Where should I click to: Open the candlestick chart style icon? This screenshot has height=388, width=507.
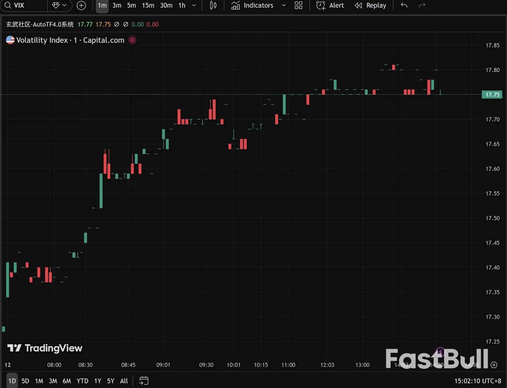click(213, 5)
